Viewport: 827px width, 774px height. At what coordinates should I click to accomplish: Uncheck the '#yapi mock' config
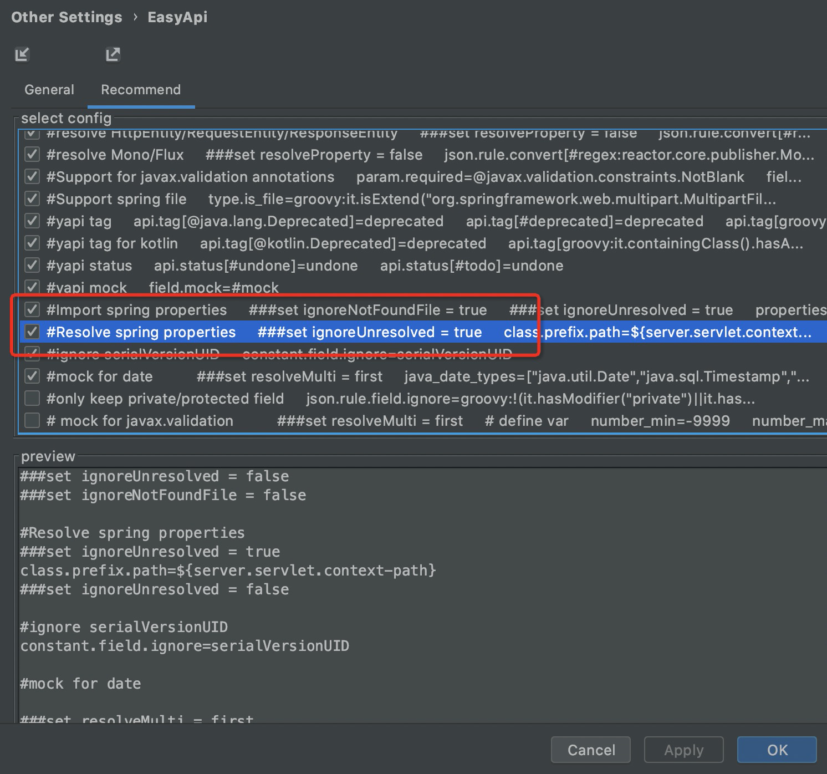point(32,287)
